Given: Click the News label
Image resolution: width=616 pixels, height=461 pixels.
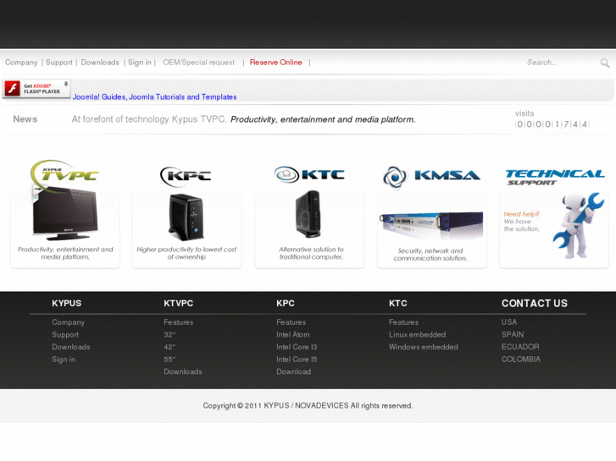Looking at the screenshot, I should (x=25, y=119).
